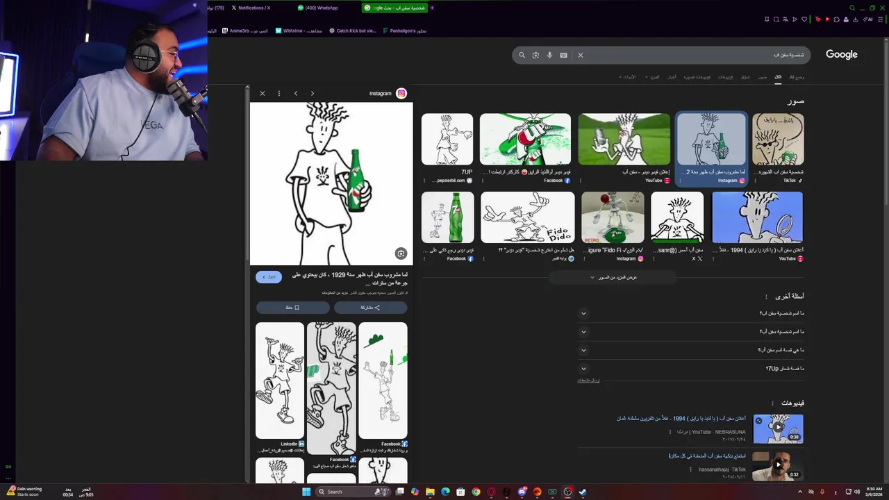Open the on-screen keyboard icon in search box

(x=563, y=55)
